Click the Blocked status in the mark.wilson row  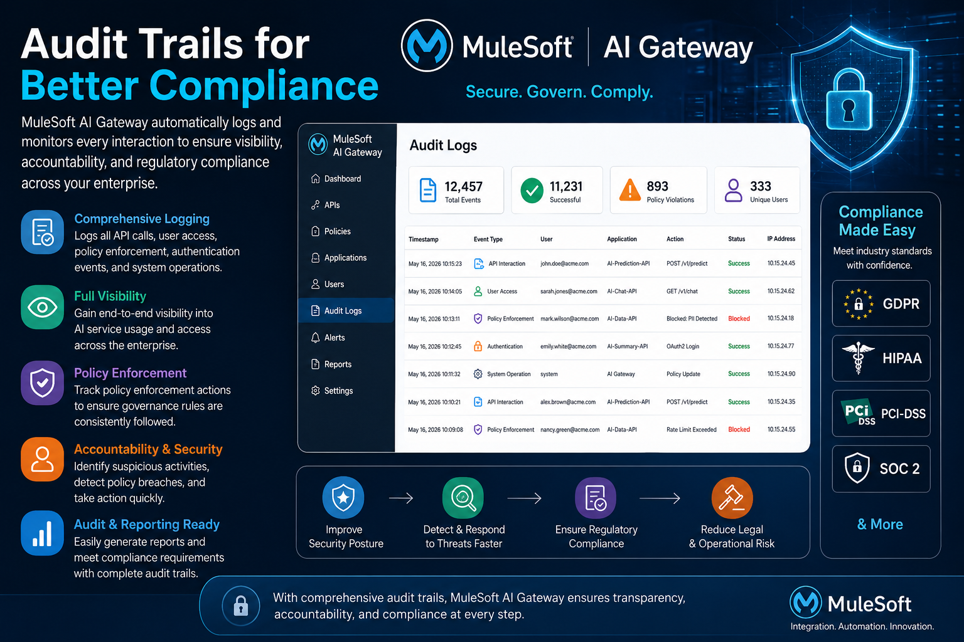[739, 318]
